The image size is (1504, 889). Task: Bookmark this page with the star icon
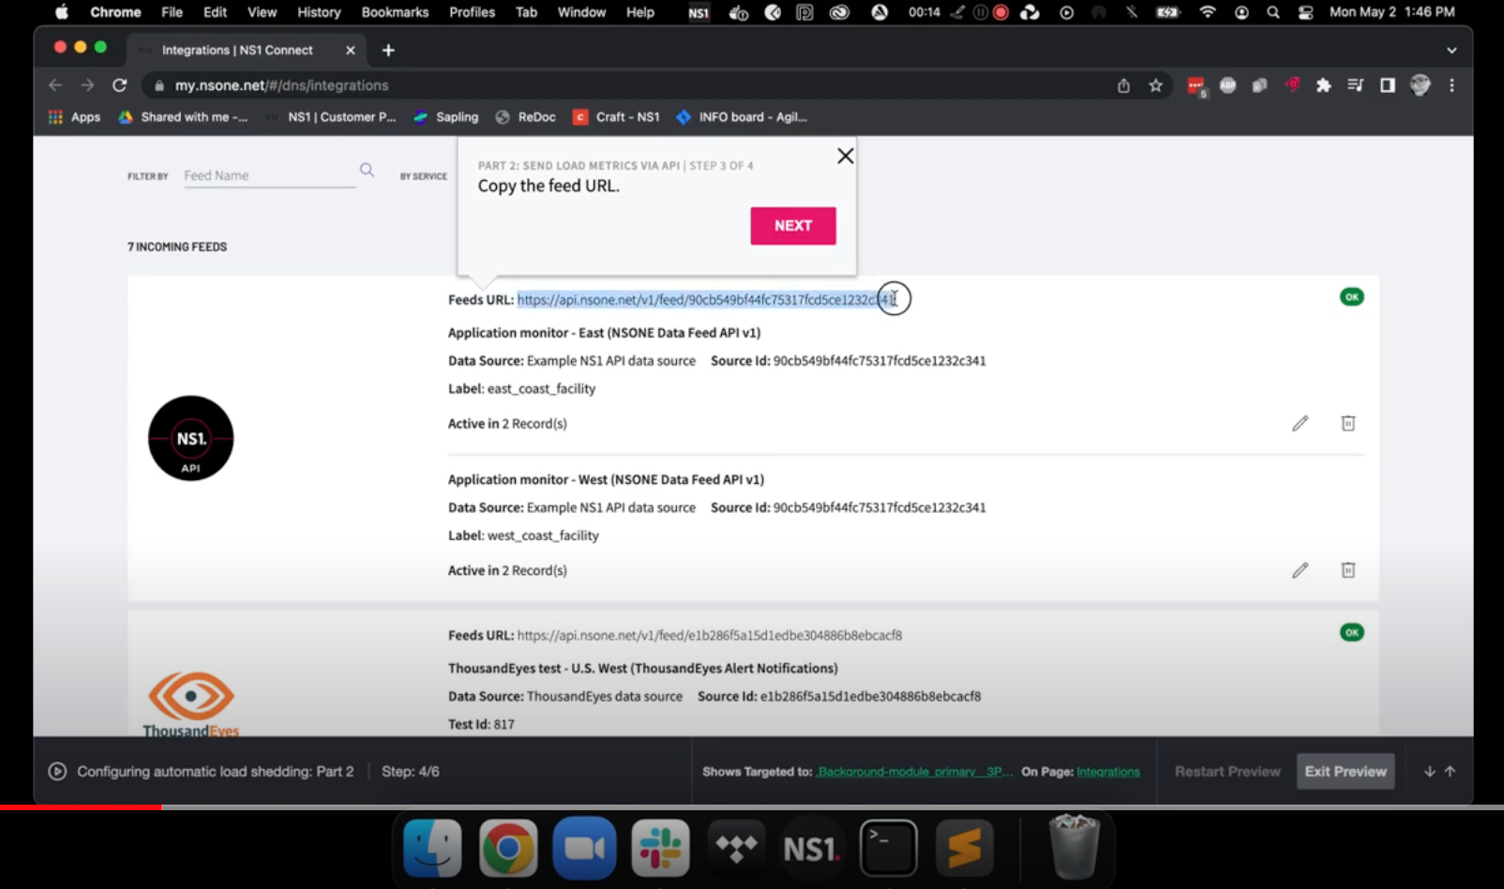[x=1155, y=85]
